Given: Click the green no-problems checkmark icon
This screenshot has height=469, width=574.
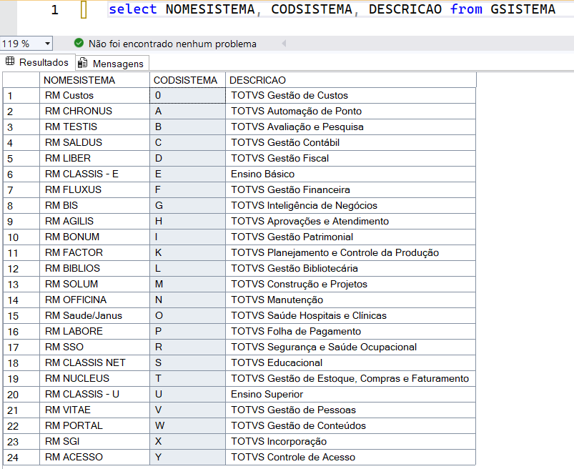Looking at the screenshot, I should [79, 43].
